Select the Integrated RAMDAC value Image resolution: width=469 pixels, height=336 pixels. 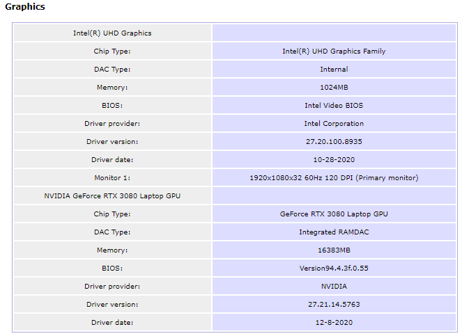(334, 232)
